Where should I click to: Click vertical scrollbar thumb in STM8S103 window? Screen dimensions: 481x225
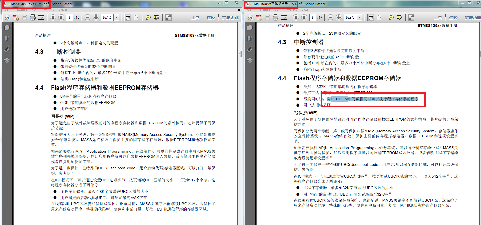point(240,54)
